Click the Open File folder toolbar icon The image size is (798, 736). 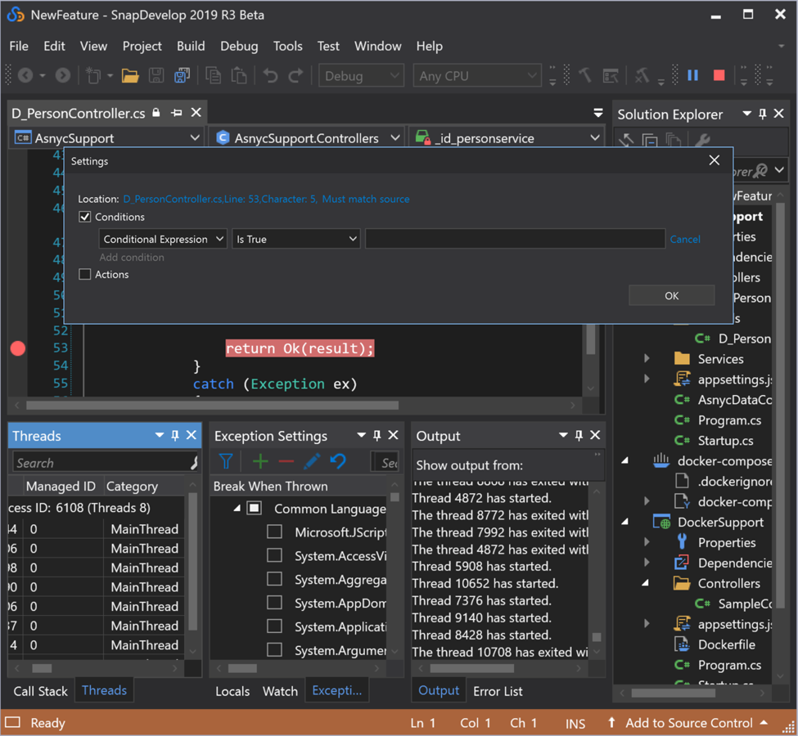130,76
